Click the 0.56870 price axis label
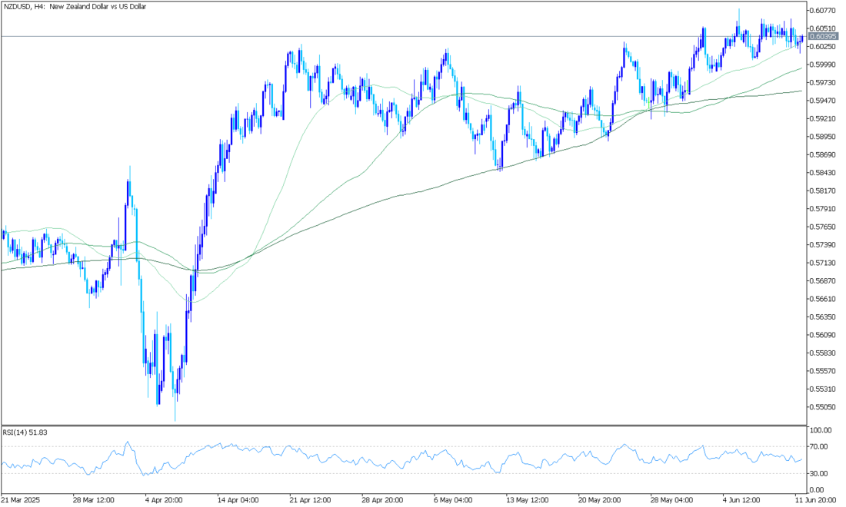The width and height of the screenshot is (846, 507). coord(823,281)
